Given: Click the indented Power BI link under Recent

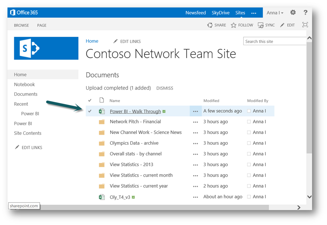Looking at the screenshot, I should 30,114.
